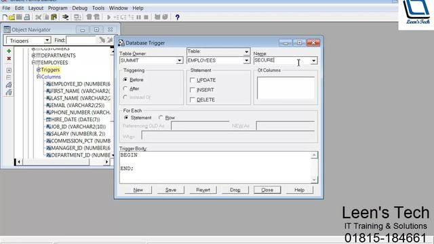Screen dimensions: 434x244
Task: Expand the Triggers node under EMPLOYEES
Action: (39, 70)
